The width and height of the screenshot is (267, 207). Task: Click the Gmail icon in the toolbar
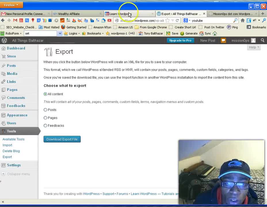tap(15, 20)
